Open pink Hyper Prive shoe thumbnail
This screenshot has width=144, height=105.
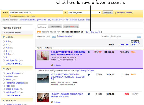click(x=43, y=56)
